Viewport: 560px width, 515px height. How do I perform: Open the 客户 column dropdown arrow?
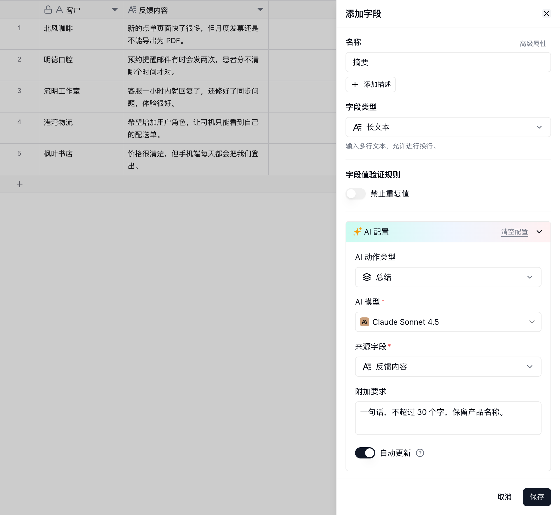(x=115, y=10)
